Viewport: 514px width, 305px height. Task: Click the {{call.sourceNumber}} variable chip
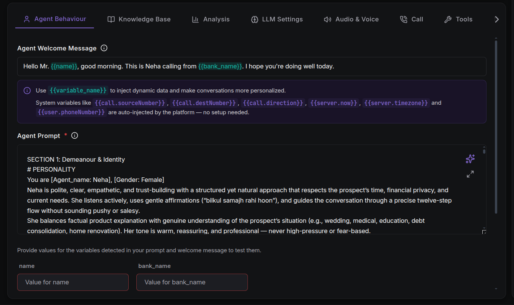click(130, 103)
